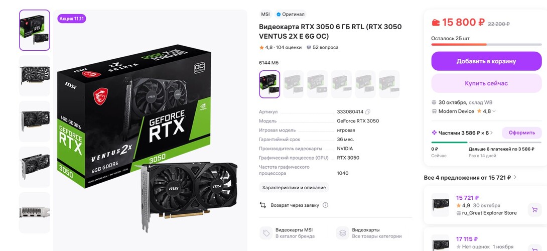Click the wallet icon beside 15 800 ₽

pyautogui.click(x=436, y=23)
